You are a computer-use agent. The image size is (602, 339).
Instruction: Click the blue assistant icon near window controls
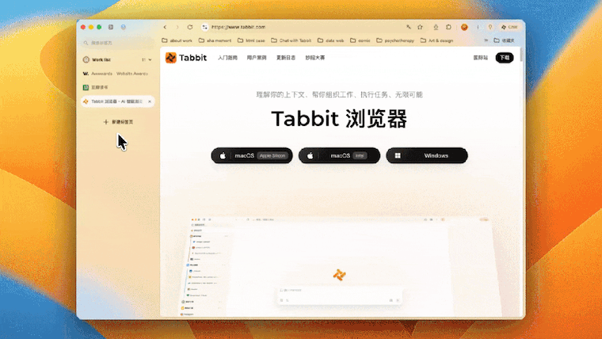(x=124, y=27)
